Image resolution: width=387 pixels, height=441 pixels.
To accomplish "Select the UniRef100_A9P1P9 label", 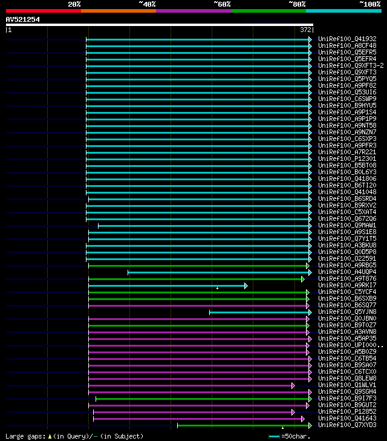I will 347,119.
